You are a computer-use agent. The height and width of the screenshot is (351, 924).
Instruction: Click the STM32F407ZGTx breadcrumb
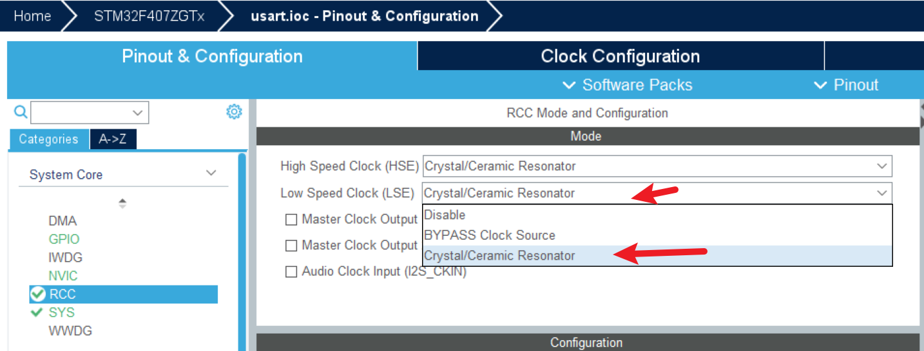(x=149, y=16)
